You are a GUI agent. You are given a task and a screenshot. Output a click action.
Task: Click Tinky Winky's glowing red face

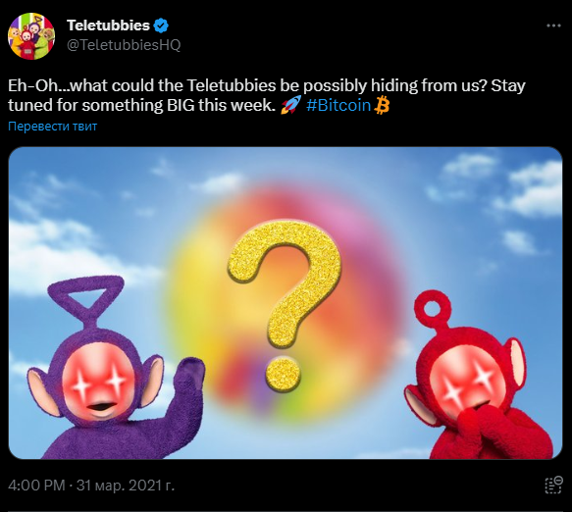click(98, 383)
